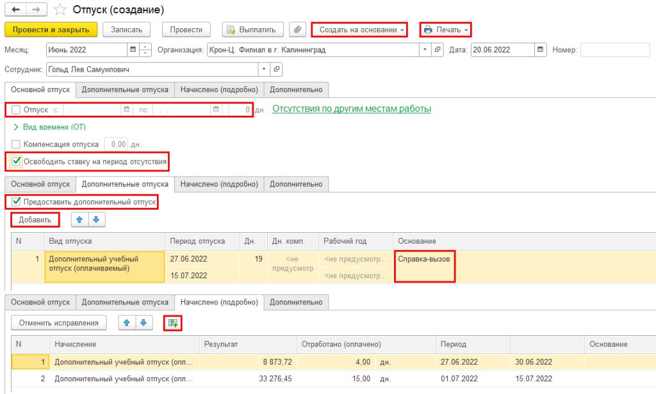This screenshot has width=656, height=394.
Task: Click the Начисление column header
Action: click(124, 344)
